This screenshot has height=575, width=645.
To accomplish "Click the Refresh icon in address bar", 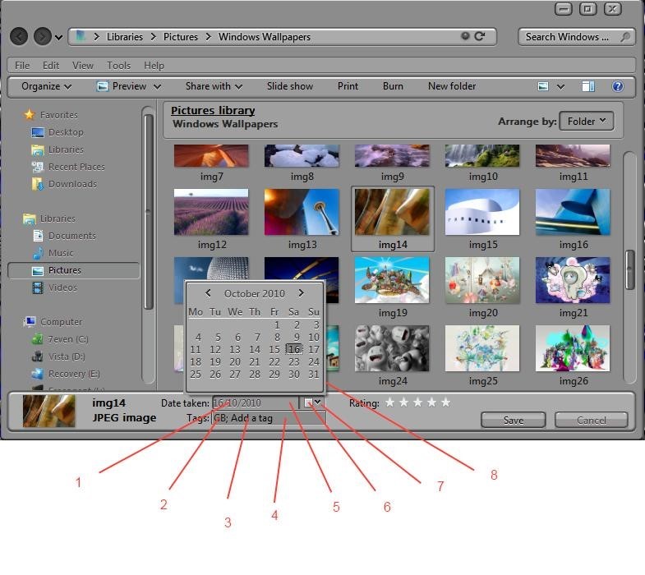I will click(480, 36).
